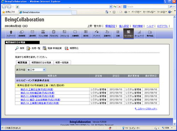Click the browser Back arrow button
Viewport: 177px width, 131px height.
point(4,7)
